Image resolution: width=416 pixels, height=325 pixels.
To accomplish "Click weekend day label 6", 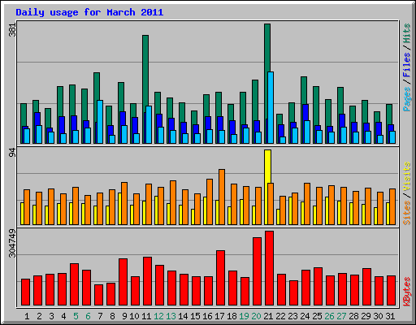I will point(88,316).
